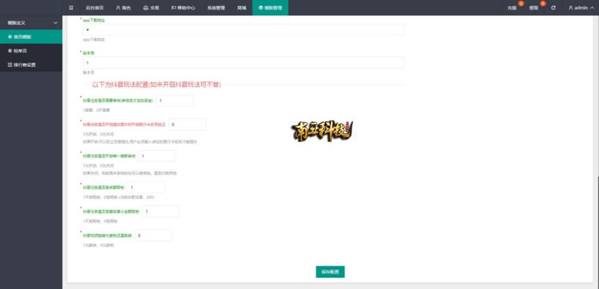Screen dimensions: 599x289
Task: Open the 后台首页 top navigation item
Action: 94,8
